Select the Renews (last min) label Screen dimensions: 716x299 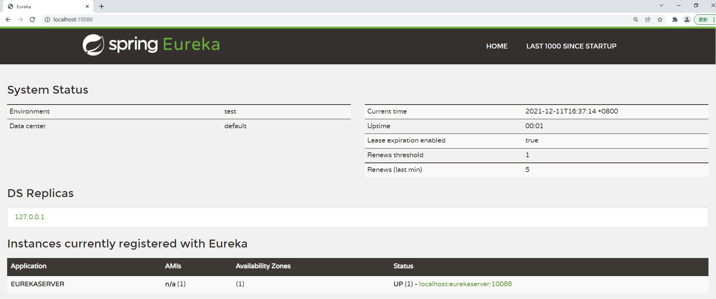(x=394, y=170)
